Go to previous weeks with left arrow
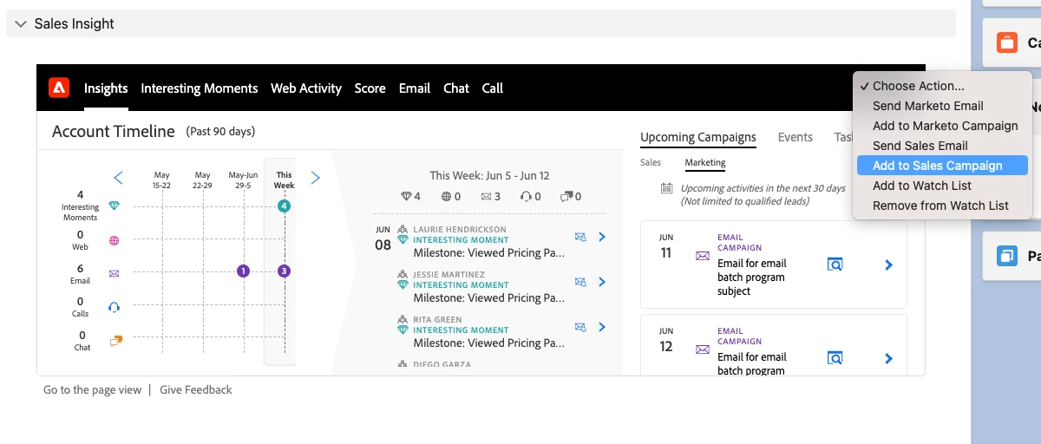The height and width of the screenshot is (444, 1041). pyautogui.click(x=119, y=178)
